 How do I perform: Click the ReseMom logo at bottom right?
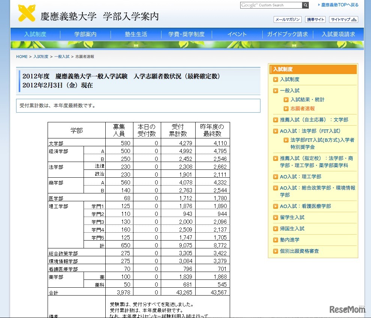349,309
